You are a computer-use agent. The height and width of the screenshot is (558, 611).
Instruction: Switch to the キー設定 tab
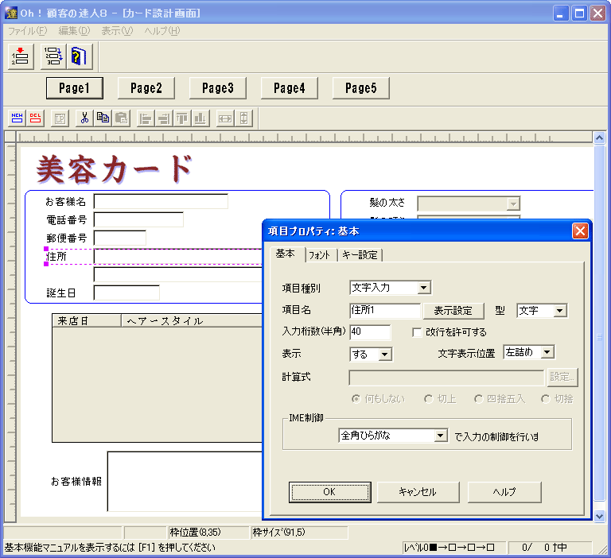point(360,255)
